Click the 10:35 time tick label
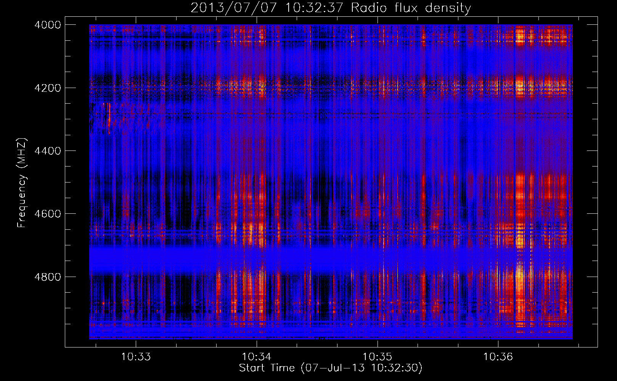The image size is (617, 381). (377, 357)
